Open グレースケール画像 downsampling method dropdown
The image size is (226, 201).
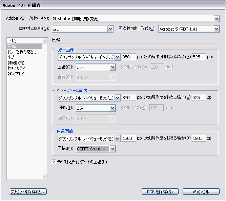click(x=89, y=98)
